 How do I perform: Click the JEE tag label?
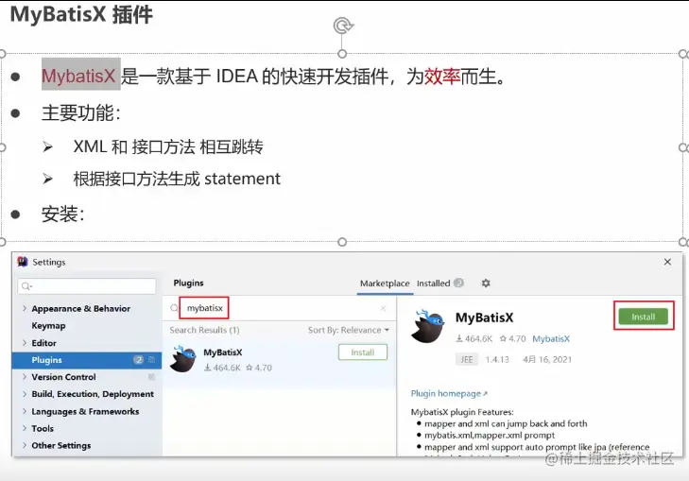point(467,359)
